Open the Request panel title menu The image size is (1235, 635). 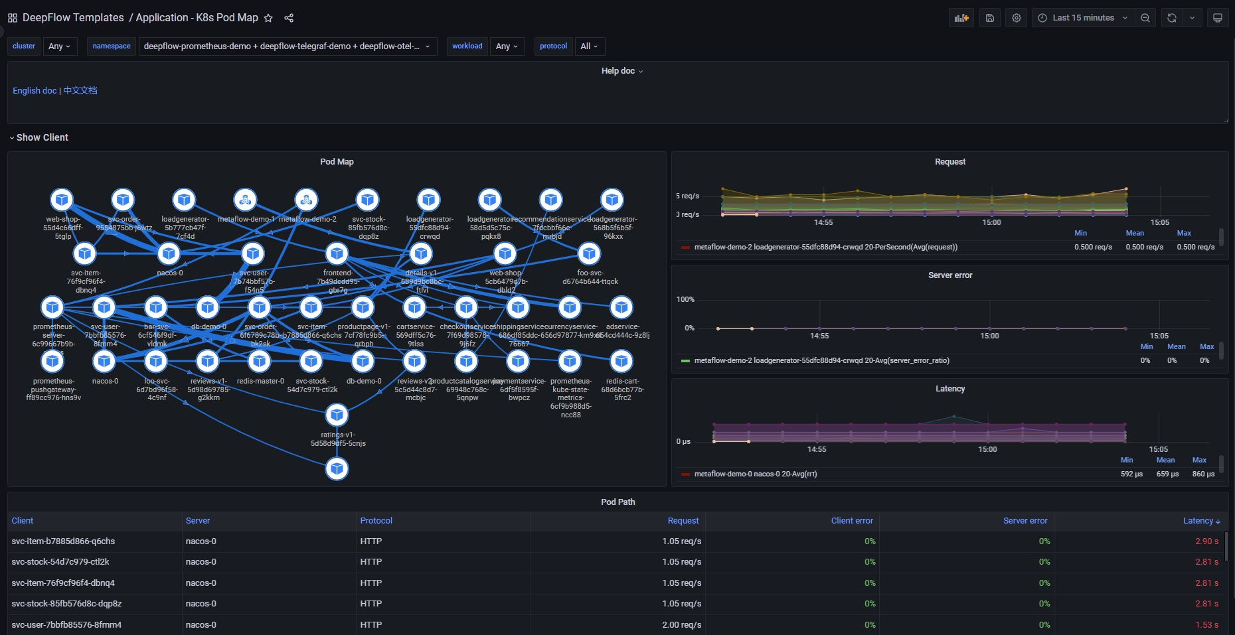coord(950,162)
